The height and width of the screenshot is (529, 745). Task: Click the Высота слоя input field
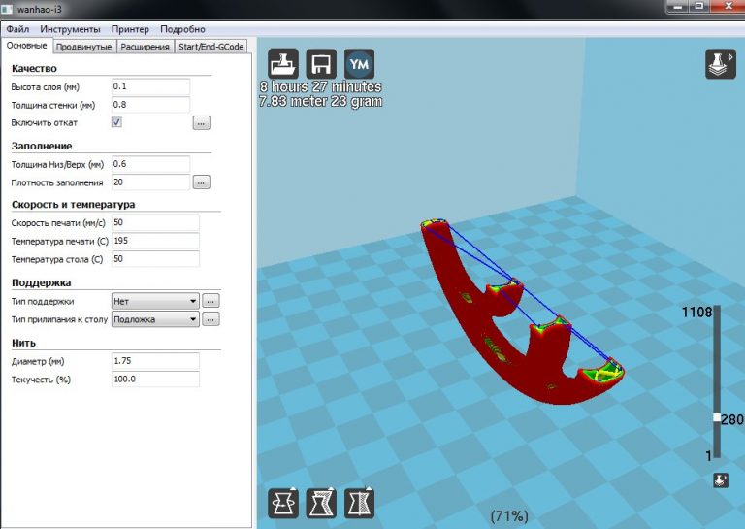point(150,86)
